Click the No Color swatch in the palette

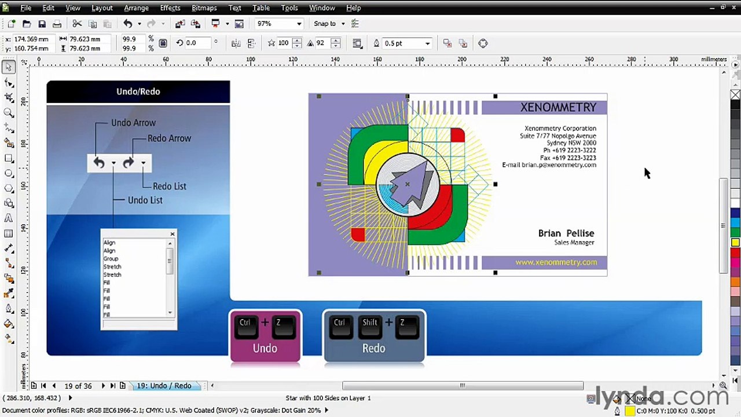pos(735,94)
